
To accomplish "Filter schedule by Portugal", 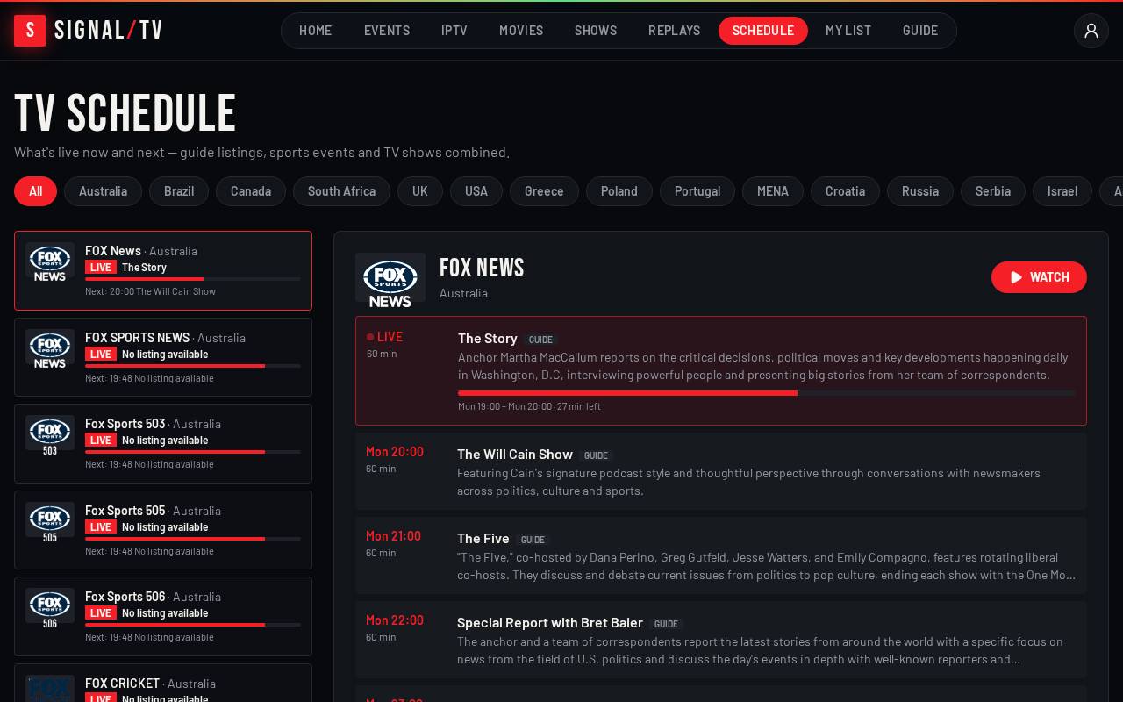I will pos(697,191).
